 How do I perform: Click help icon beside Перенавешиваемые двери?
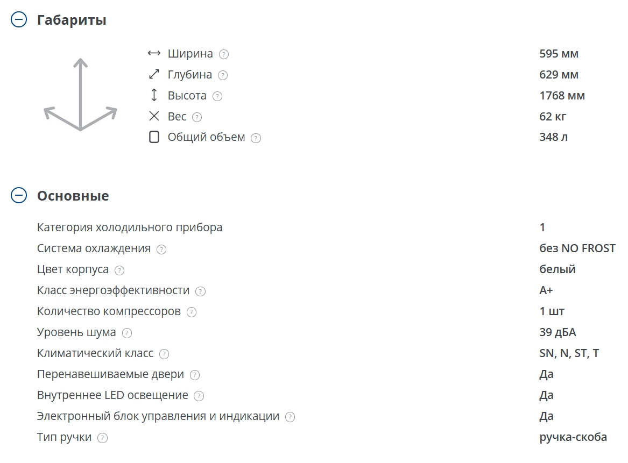(195, 375)
